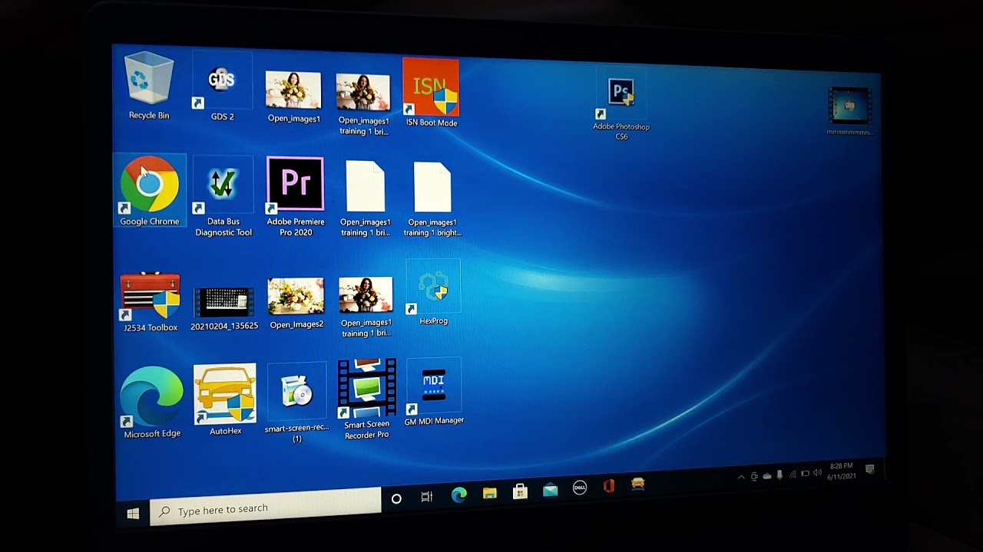This screenshot has height=552, width=983.
Task: Click the yellow car icon on the taskbar
Action: tap(637, 485)
